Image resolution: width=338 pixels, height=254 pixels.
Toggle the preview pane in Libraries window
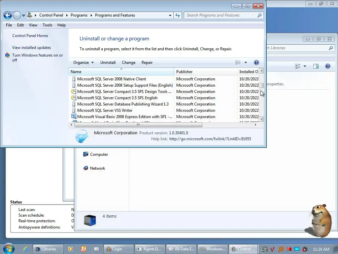tap(316, 66)
